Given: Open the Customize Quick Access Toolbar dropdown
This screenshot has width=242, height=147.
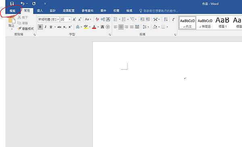Looking at the screenshot, I should coord(45,4).
